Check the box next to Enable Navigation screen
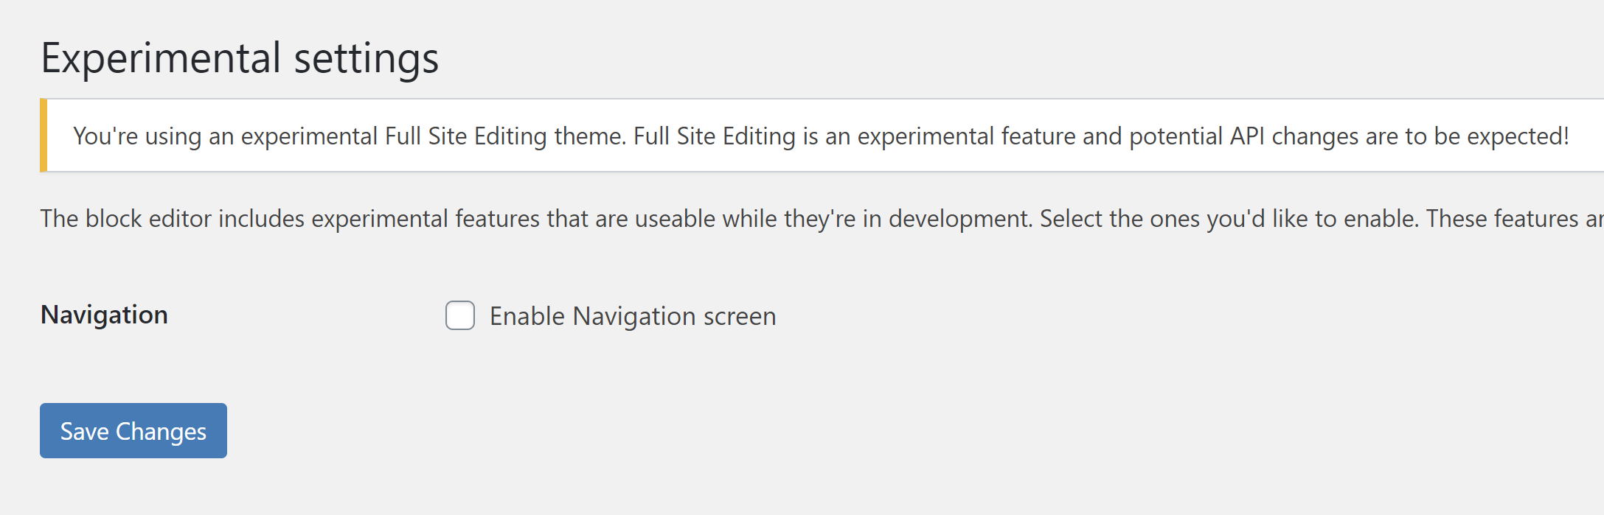Image resolution: width=1604 pixels, height=515 pixels. (x=459, y=316)
